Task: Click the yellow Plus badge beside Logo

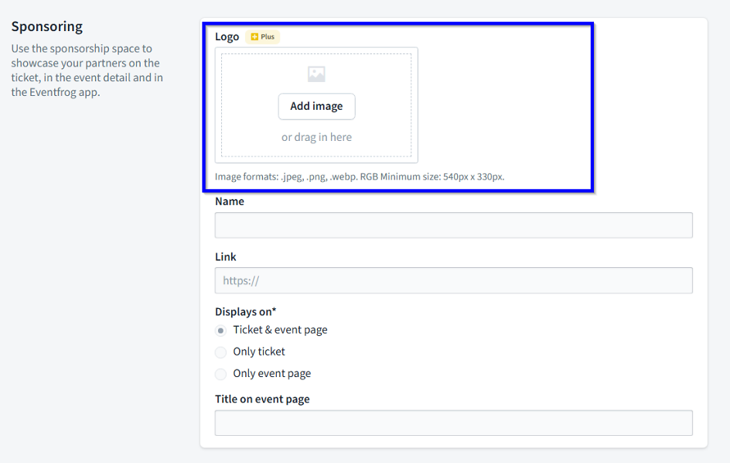Action: click(x=263, y=37)
